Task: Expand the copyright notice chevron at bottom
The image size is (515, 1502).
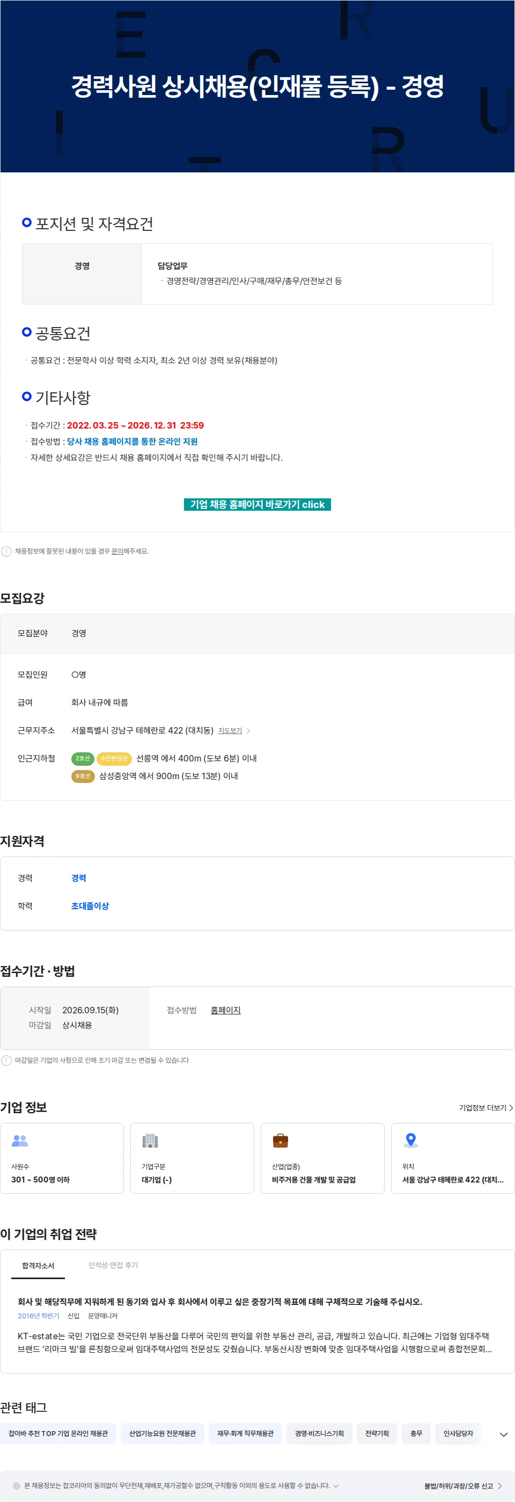Action: pos(336,1486)
